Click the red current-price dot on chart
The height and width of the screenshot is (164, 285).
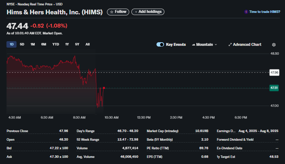(x=104, y=88)
